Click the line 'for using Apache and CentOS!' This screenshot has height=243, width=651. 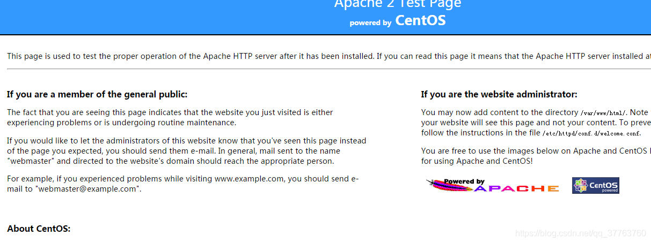[477, 161]
